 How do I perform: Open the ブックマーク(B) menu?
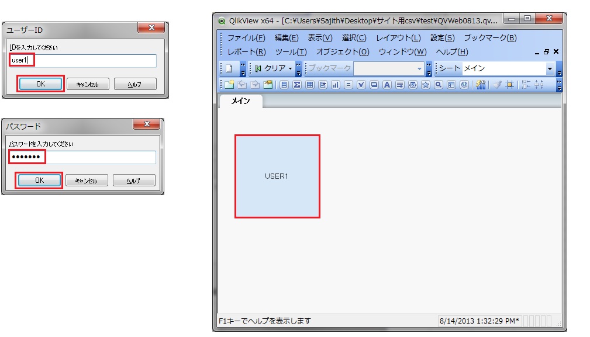click(x=490, y=38)
